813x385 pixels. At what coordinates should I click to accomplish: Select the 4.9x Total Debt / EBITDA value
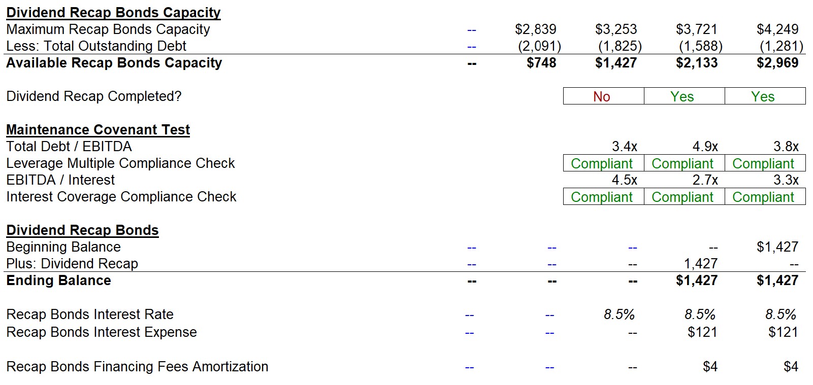click(x=705, y=147)
